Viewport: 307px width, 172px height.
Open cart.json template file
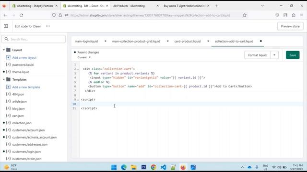click(x=18, y=116)
